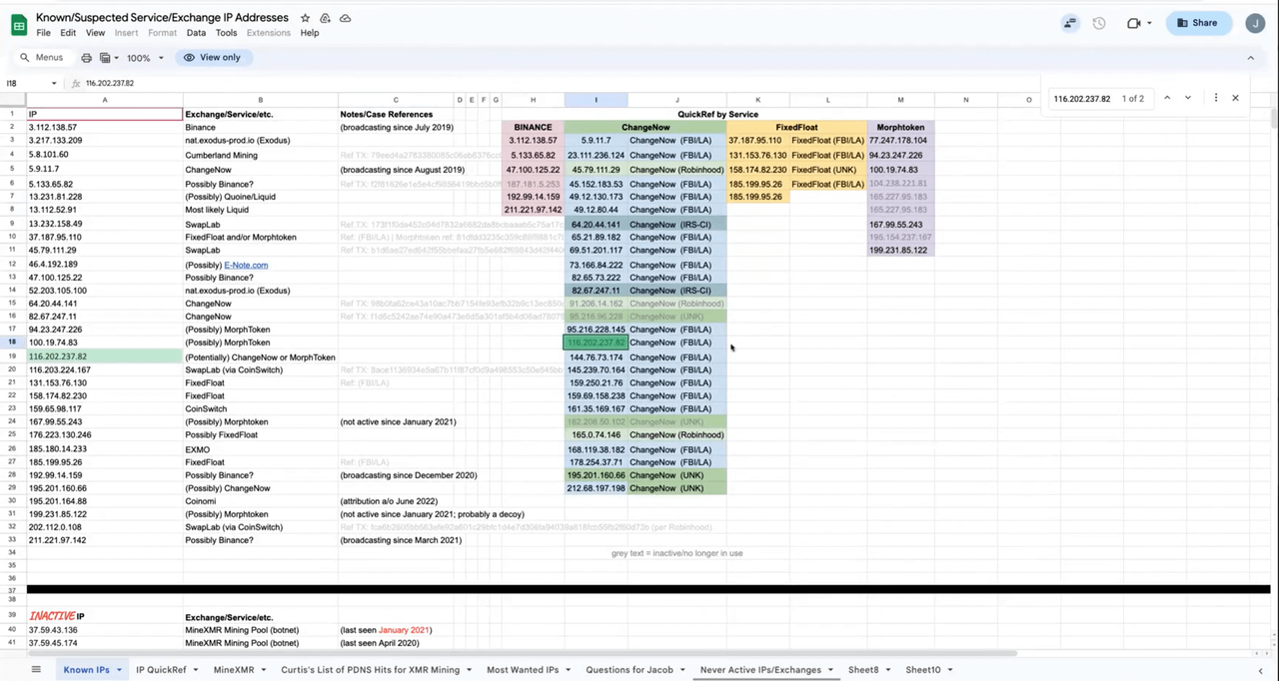
Task: Click the INACTIVE IP heading
Action: [x=57, y=617]
